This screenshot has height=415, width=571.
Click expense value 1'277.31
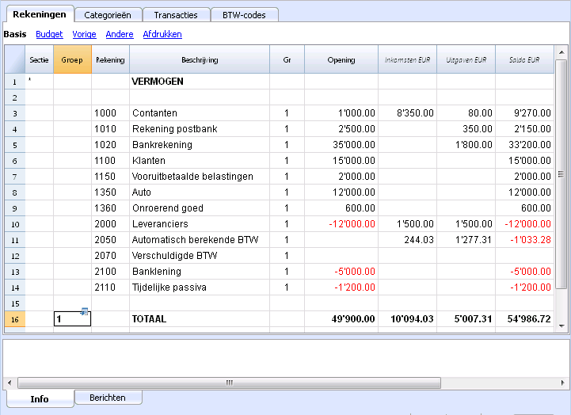(466, 240)
